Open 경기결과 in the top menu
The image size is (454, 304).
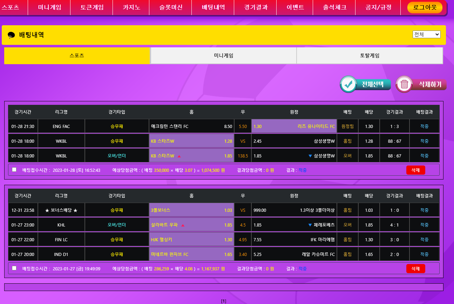click(x=255, y=7)
